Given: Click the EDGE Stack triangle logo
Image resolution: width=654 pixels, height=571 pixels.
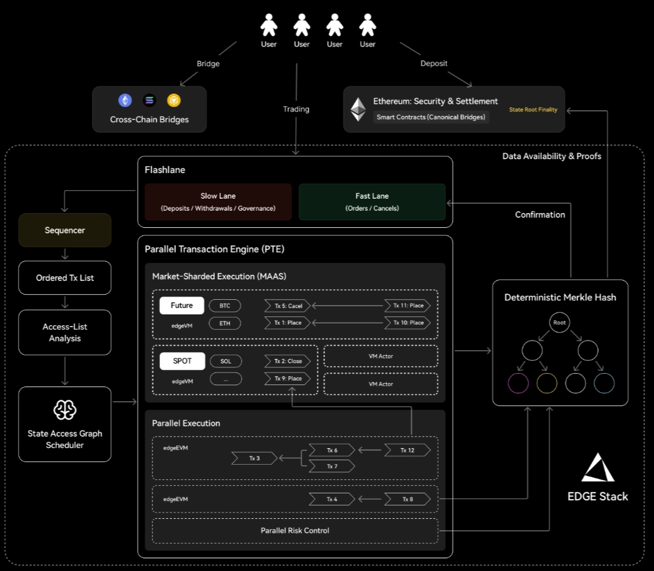Looking at the screenshot, I should click(598, 467).
